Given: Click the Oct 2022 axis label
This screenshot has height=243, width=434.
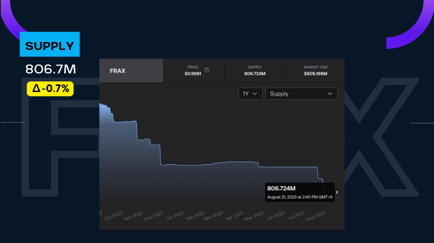Looking at the screenshot, I should pos(113,215).
